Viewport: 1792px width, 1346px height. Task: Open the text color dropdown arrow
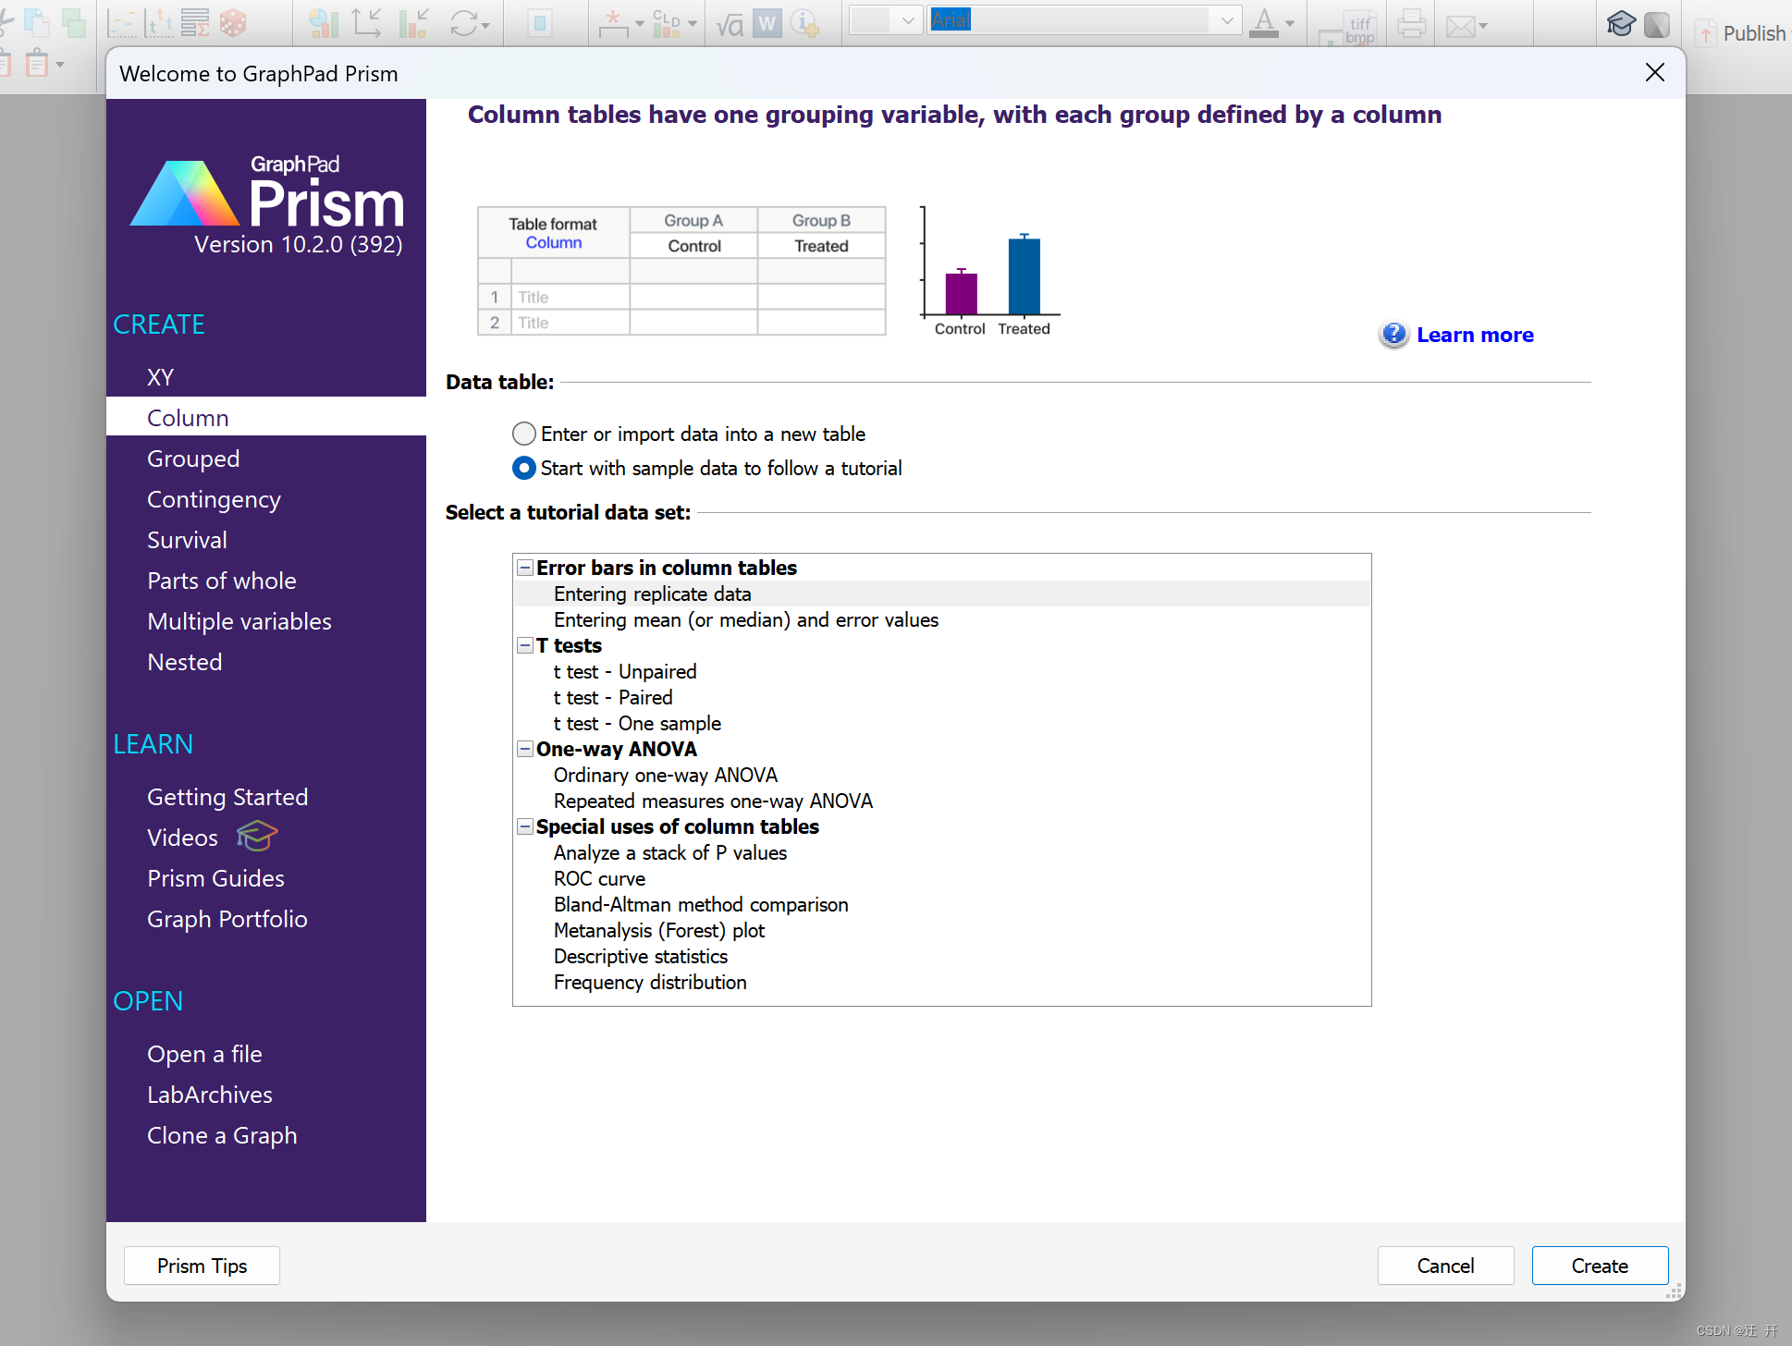[x=1290, y=24]
